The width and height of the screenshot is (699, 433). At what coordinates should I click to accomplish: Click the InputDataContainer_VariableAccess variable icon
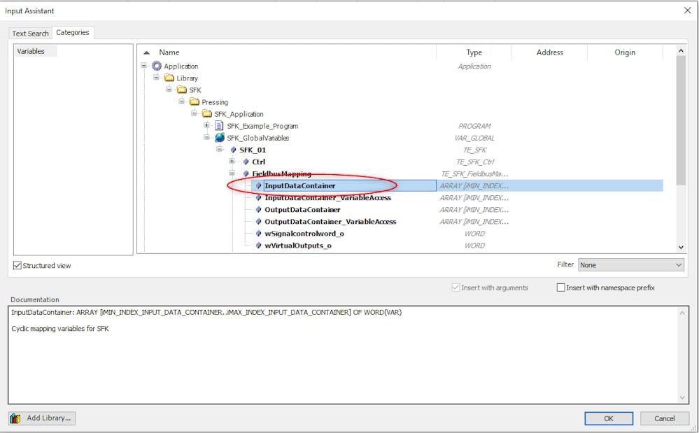pyautogui.click(x=259, y=198)
